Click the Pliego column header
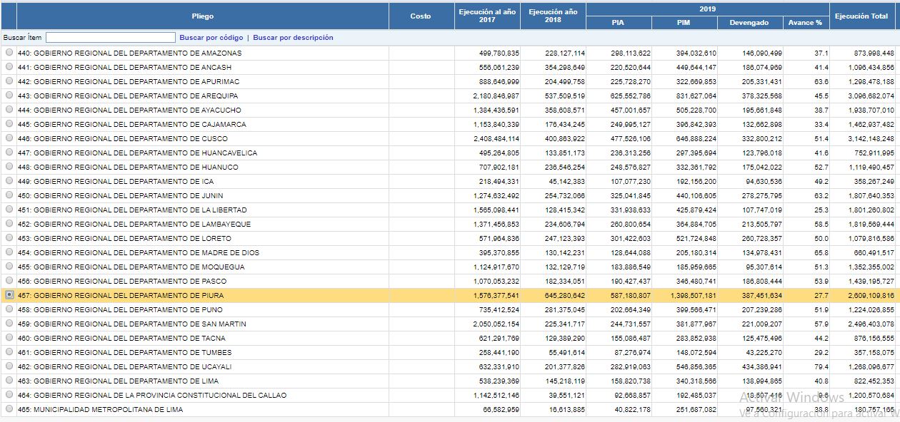900x422 pixels. pos(202,16)
